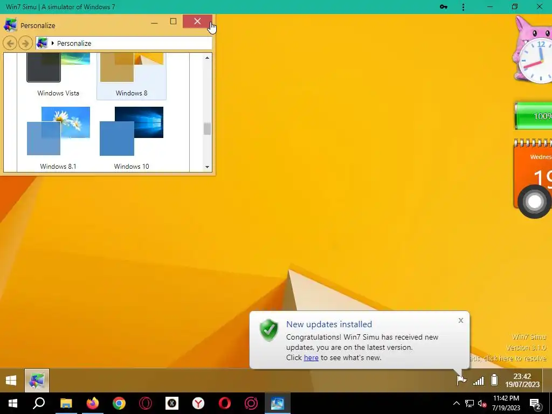The height and width of the screenshot is (414, 552).
Task: Launch red Opera browser from taskbar
Action: tap(225, 403)
